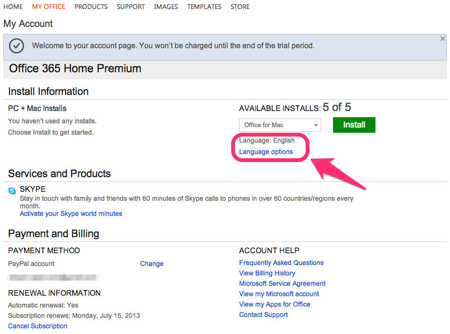This screenshot has width=450, height=334.
Task: View my Microsoft account link
Action: (279, 294)
